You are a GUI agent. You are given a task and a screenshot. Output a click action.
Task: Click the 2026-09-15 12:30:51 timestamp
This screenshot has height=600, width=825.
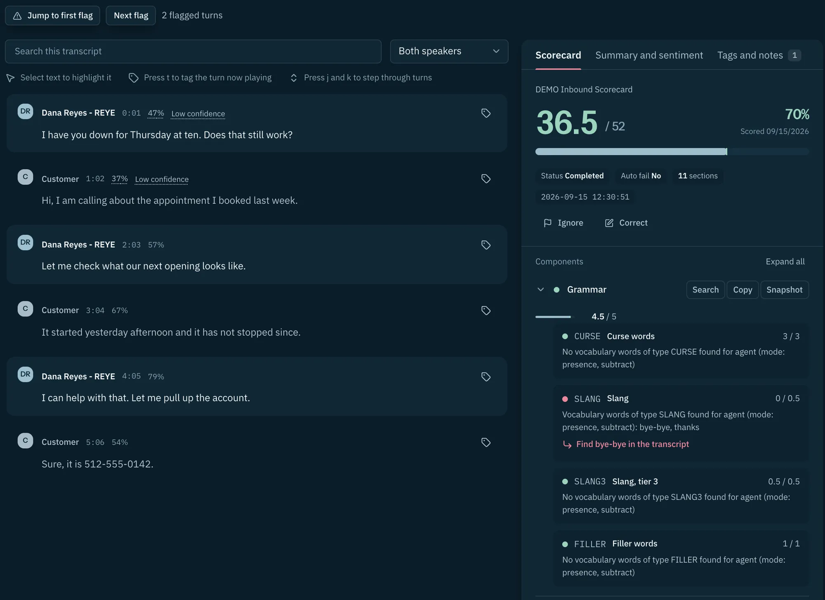[585, 197]
